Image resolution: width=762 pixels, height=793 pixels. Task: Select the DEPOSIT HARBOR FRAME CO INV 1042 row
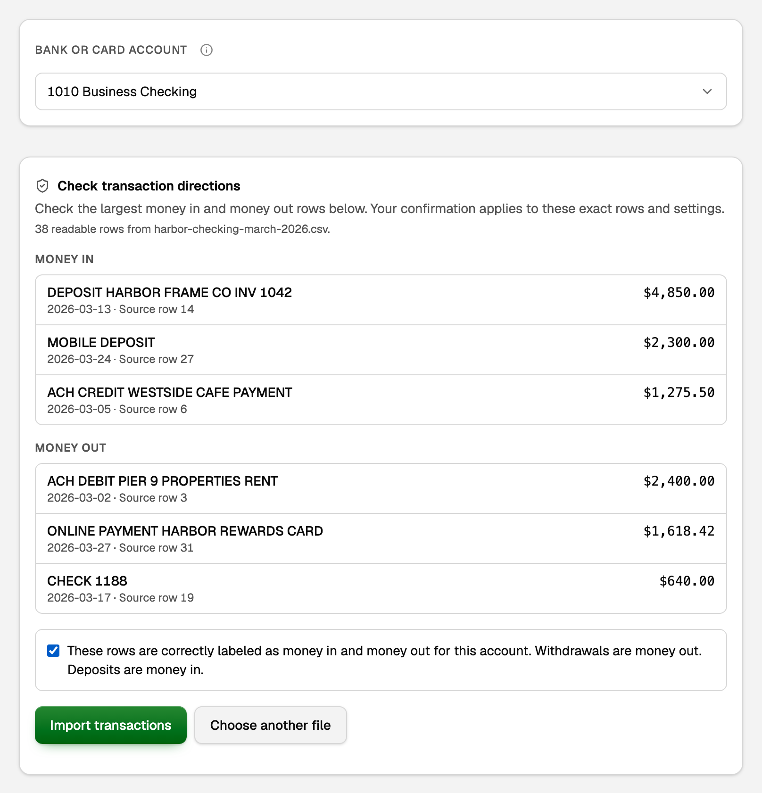click(x=381, y=300)
